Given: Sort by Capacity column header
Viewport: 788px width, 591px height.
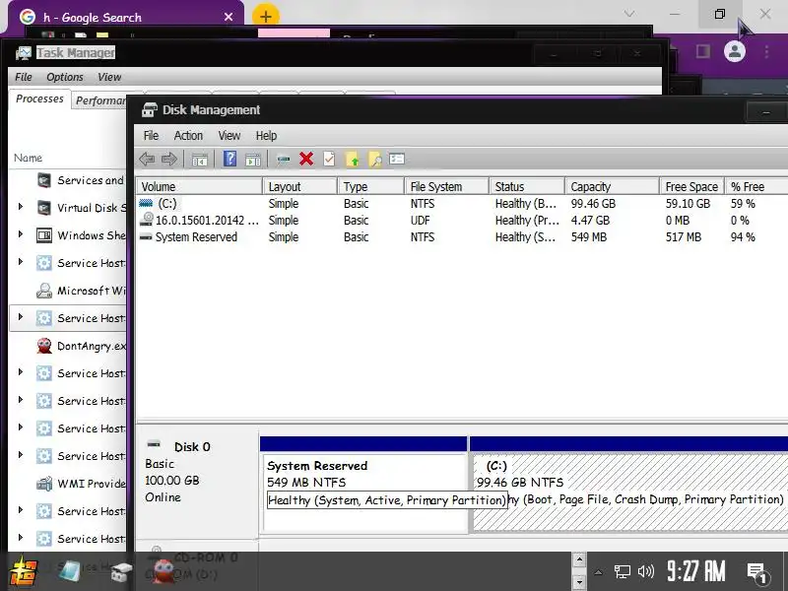Looking at the screenshot, I should pos(612,186).
